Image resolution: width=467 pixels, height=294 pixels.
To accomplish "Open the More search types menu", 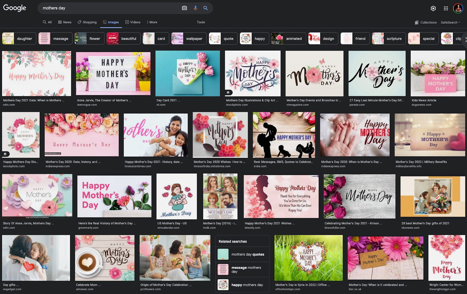I will pos(152,22).
